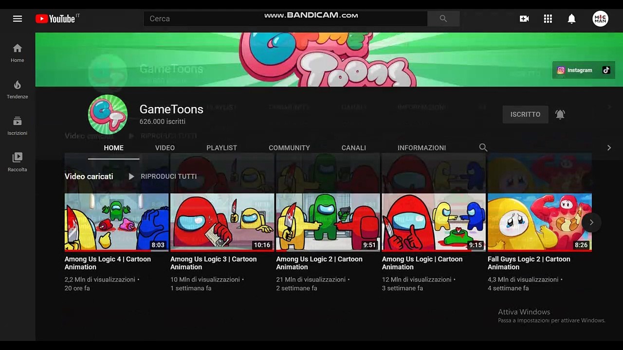Image resolution: width=623 pixels, height=350 pixels.
Task: Open Among Us Logic 12 Mln video title
Action: pyautogui.click(x=422, y=263)
